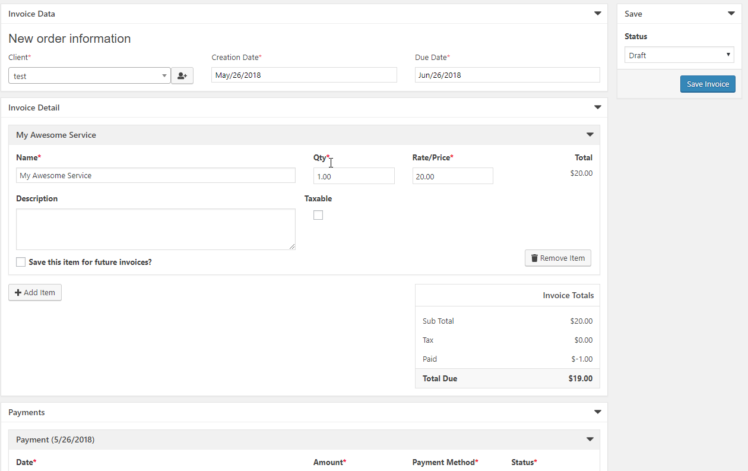Enable the Taxable checkbox

click(318, 215)
